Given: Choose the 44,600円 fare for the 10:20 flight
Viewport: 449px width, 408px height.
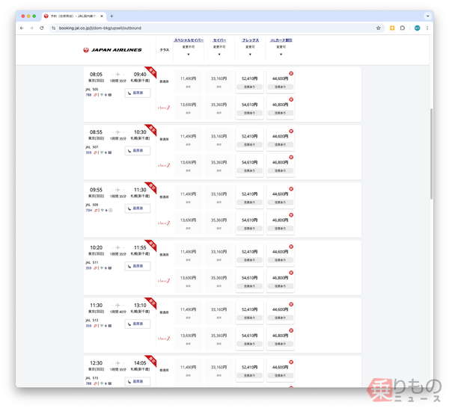Looking at the screenshot, I should [x=281, y=252].
